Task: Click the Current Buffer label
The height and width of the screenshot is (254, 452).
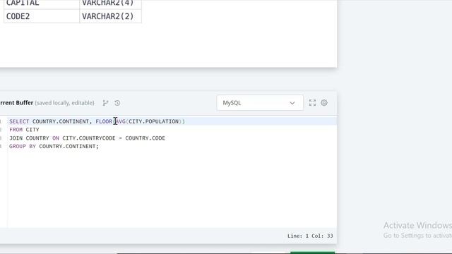Action: coord(17,103)
